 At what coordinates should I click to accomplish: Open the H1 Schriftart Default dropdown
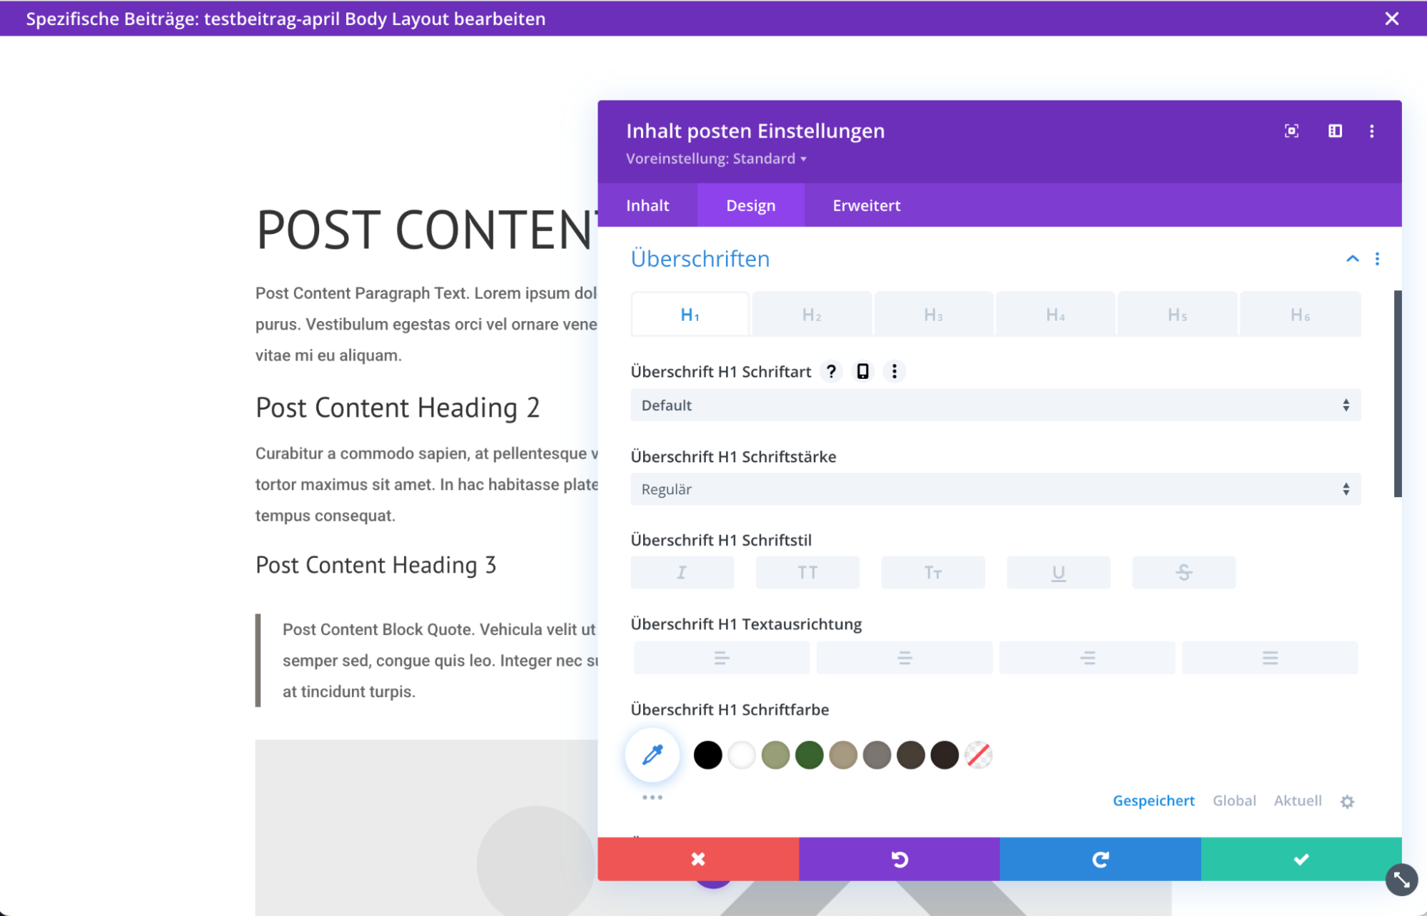pos(995,405)
